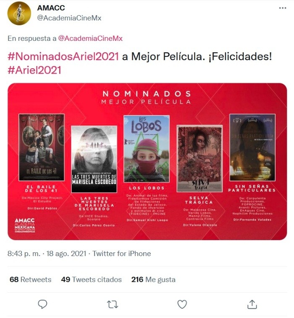Like the tweet with heart icon

coord(182,304)
